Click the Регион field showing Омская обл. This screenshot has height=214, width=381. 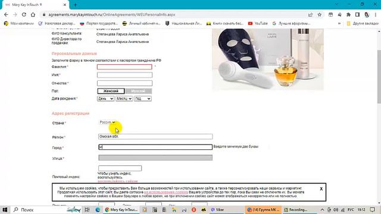point(155,137)
